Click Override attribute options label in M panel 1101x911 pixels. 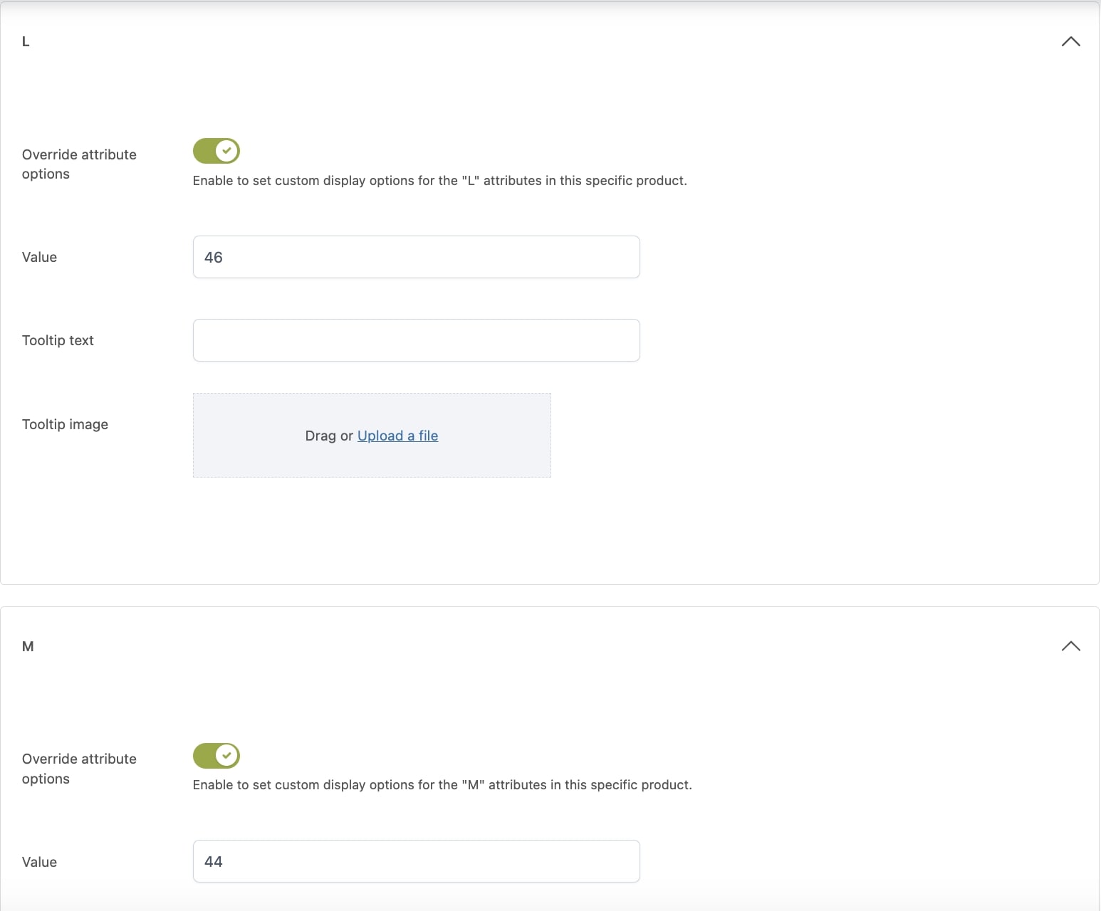point(79,769)
